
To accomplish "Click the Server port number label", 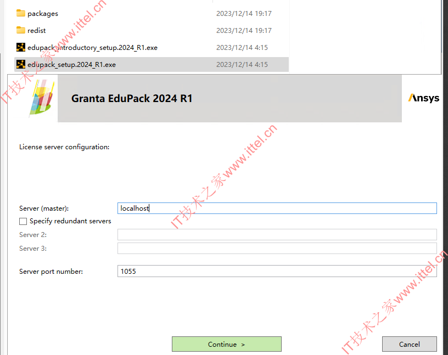I will [51, 271].
